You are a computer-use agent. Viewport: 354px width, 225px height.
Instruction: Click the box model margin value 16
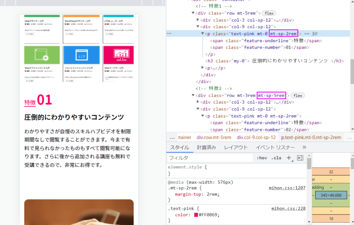coord(331,219)
